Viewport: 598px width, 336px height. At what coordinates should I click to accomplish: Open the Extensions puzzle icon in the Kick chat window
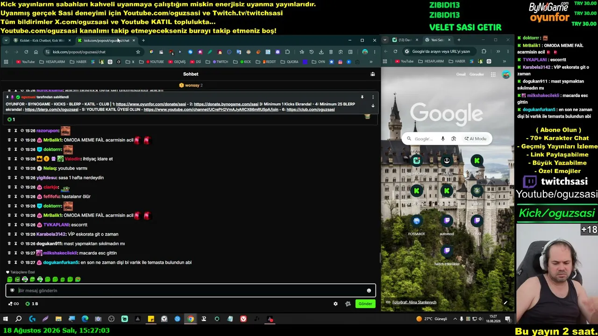tap(287, 52)
